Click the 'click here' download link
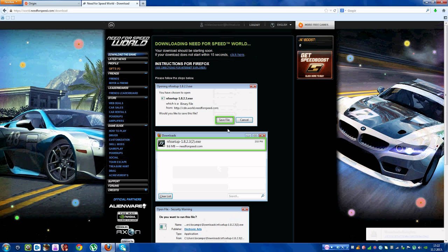 [x=237, y=55]
